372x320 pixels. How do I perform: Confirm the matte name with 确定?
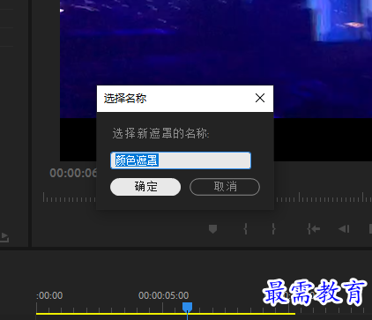coord(145,187)
